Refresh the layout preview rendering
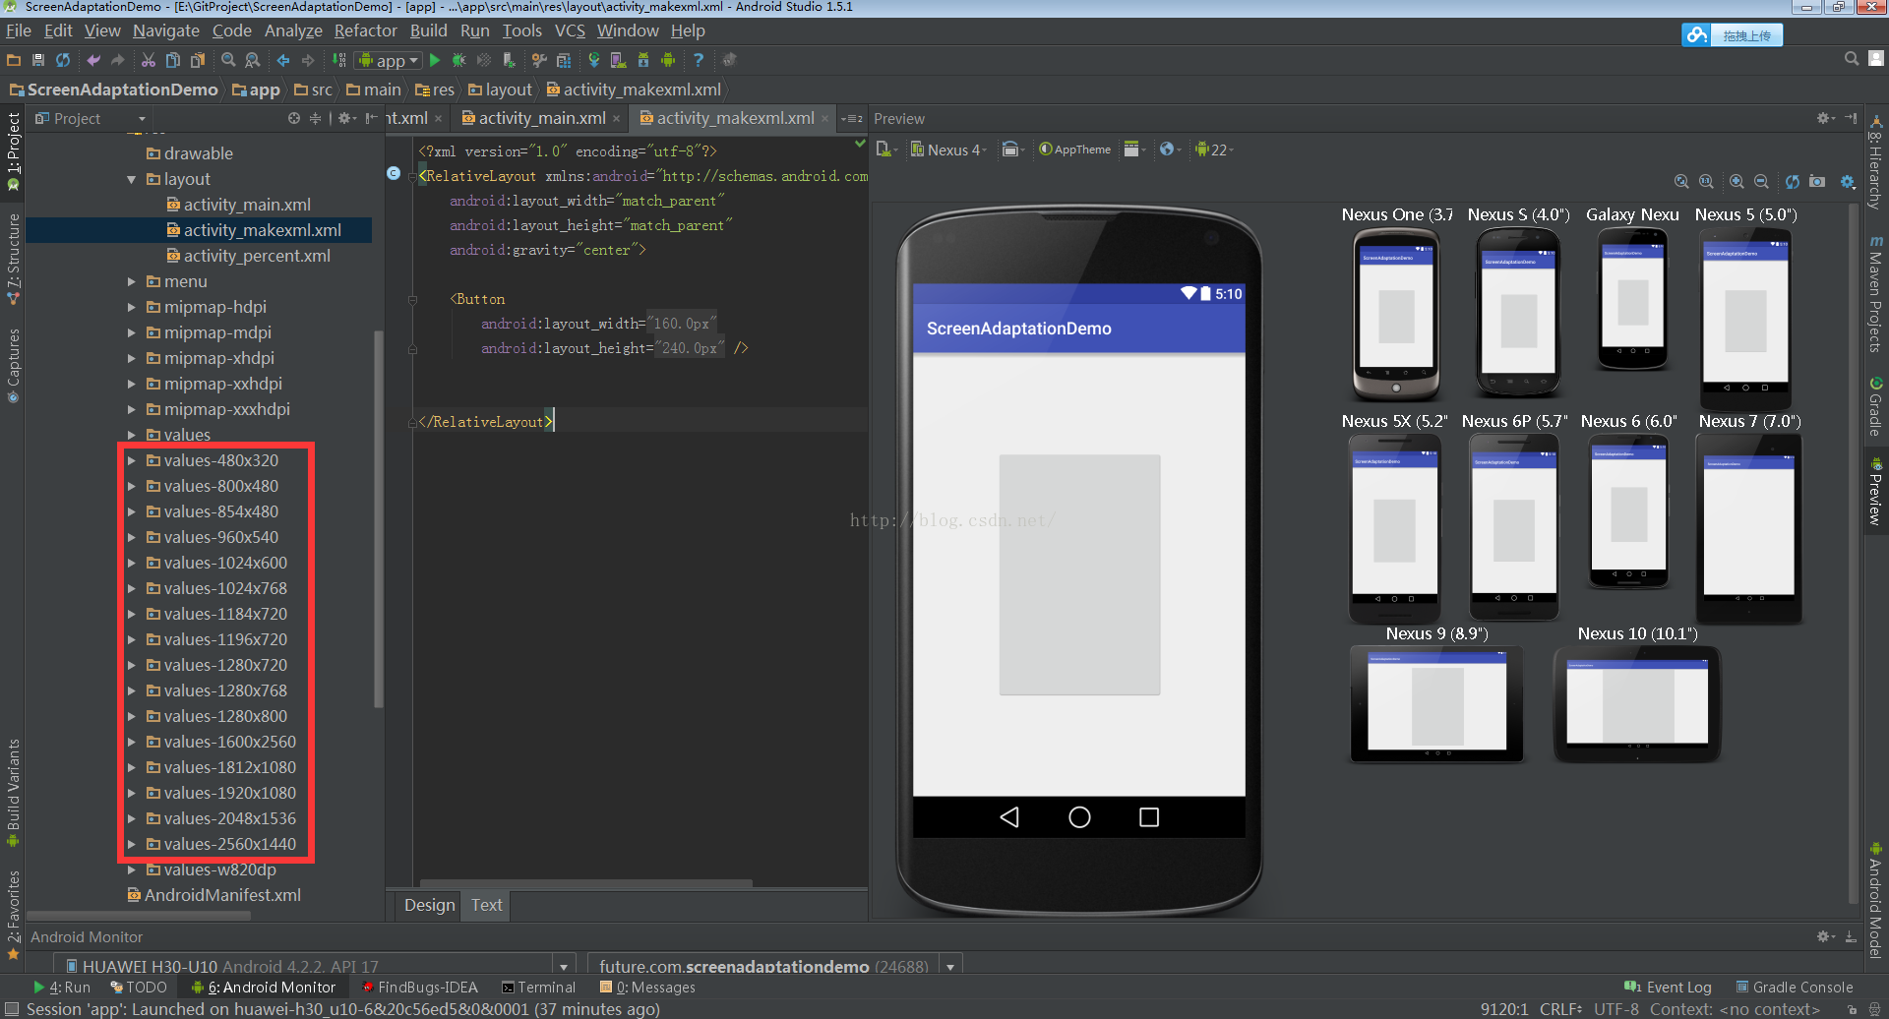This screenshot has width=1889, height=1019. (x=1792, y=181)
